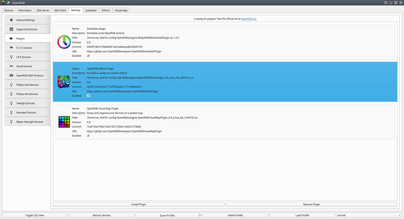Click the pin icon in title bar
Viewport: 404px width, 219px height.
click(x=8, y=2)
